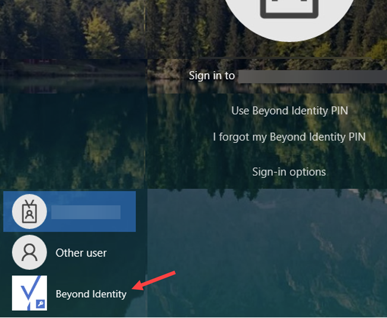
Task: Click the Sign in to heading text
Action: pos(212,76)
